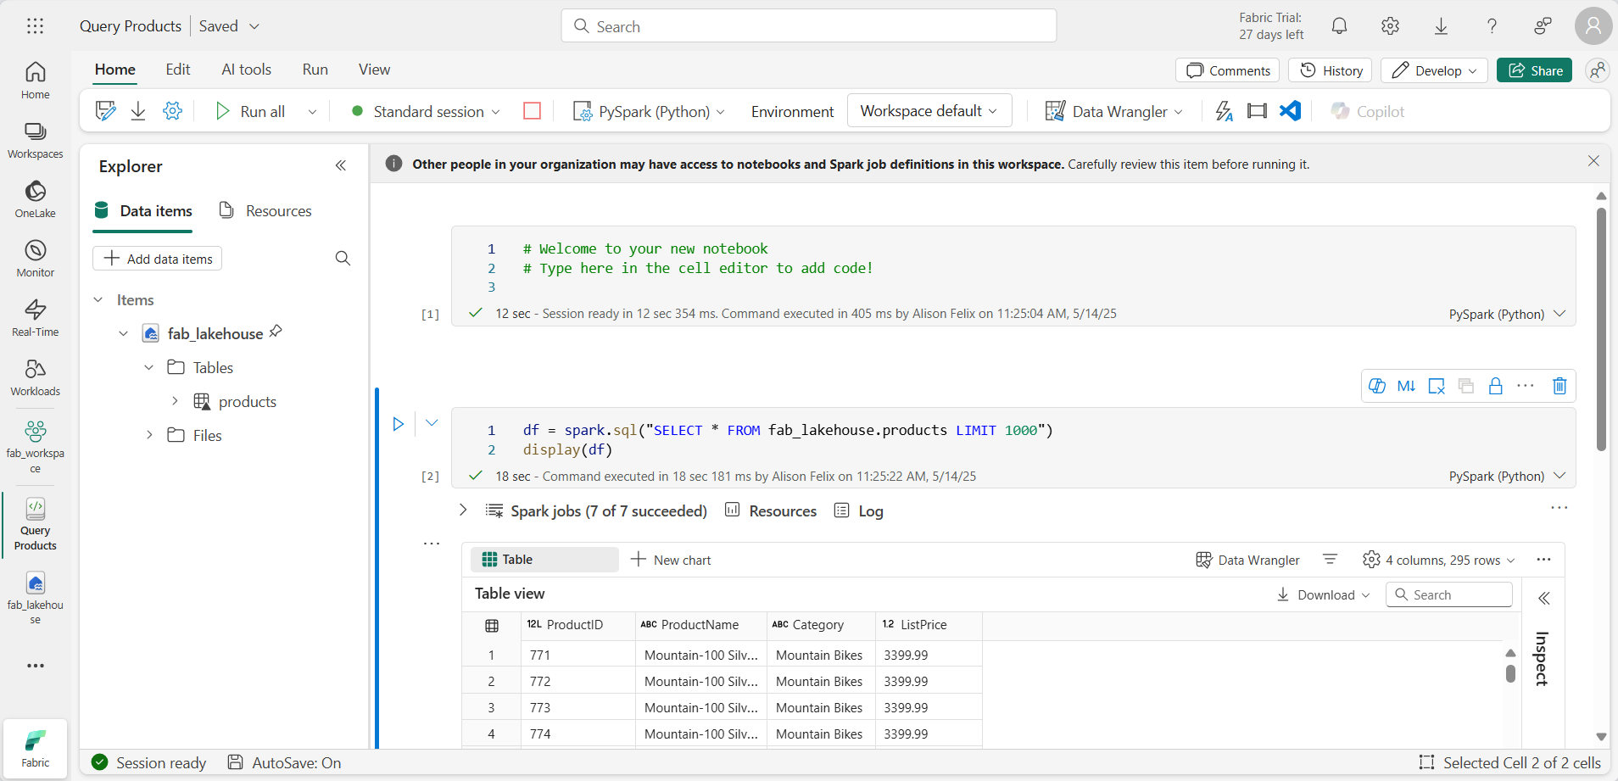Lock the selected cell

click(x=1496, y=386)
